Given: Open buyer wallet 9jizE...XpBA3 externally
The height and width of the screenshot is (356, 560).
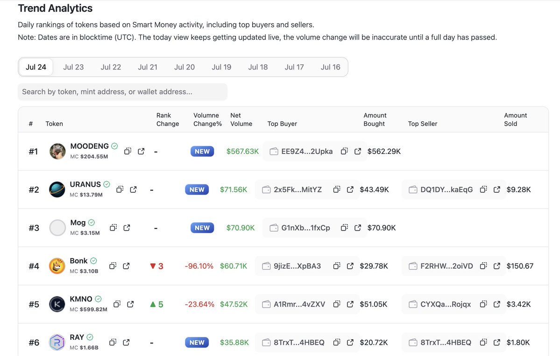Looking at the screenshot, I should tap(350, 266).
